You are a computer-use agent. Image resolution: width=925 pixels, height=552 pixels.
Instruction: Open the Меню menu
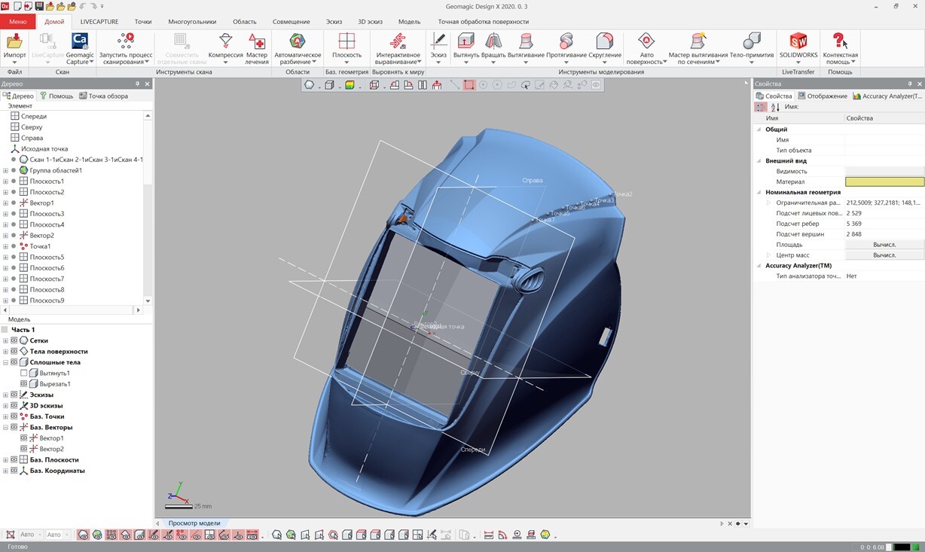click(17, 22)
